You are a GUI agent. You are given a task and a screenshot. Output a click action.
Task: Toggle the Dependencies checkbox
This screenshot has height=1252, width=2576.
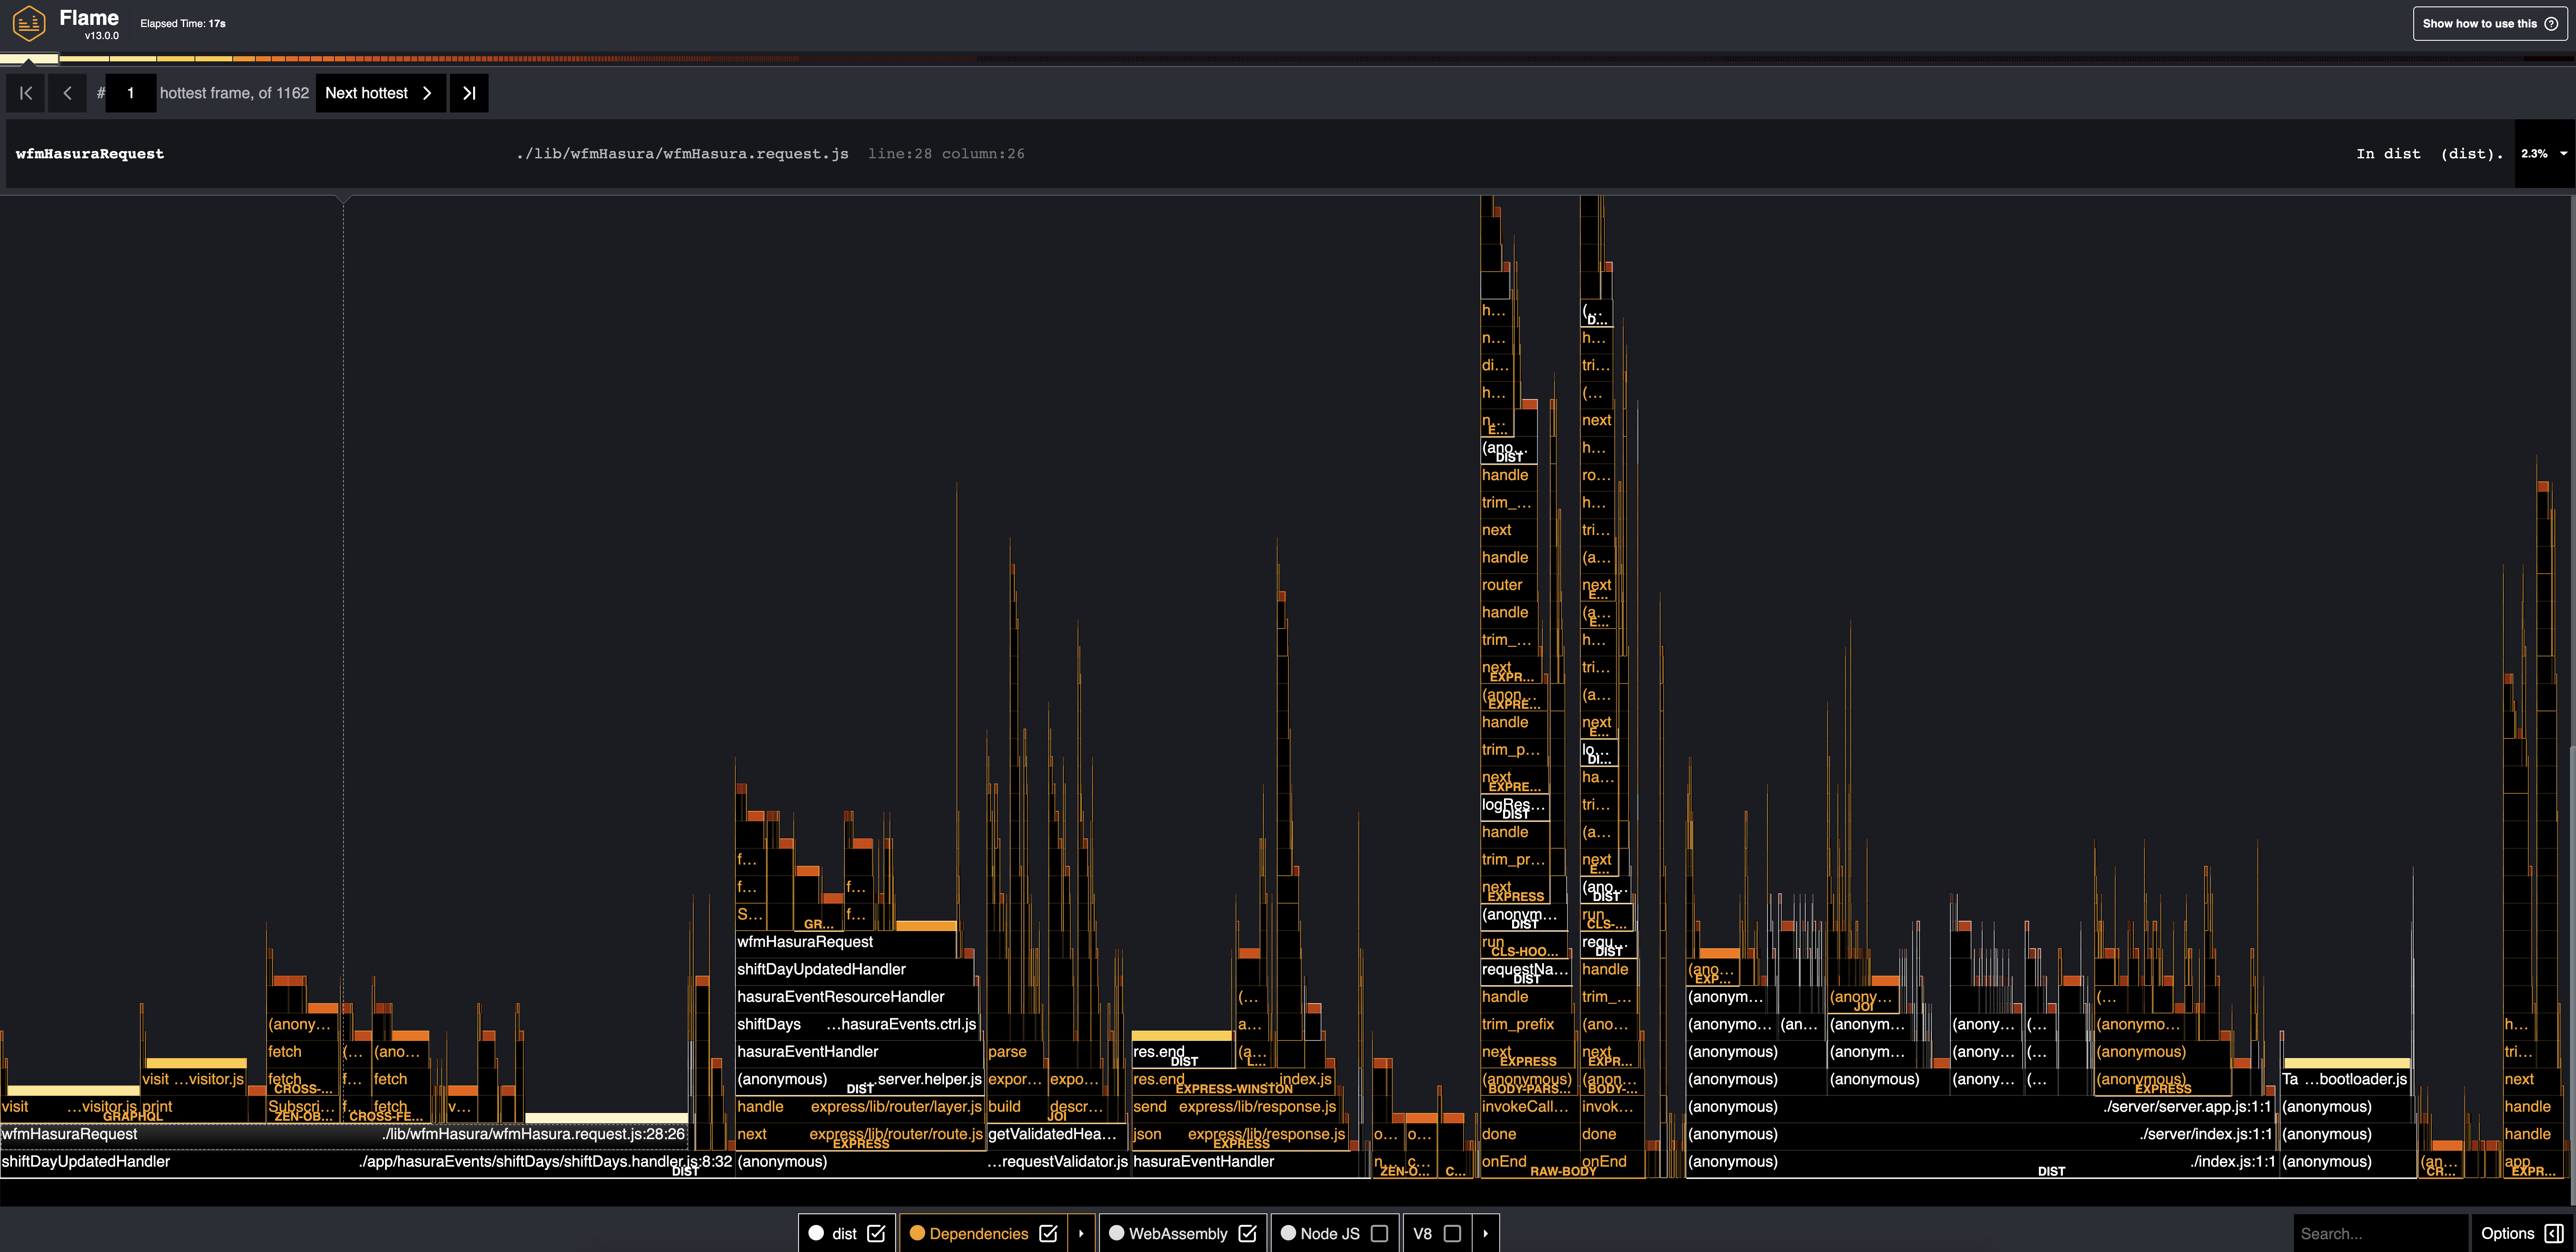1048,1233
